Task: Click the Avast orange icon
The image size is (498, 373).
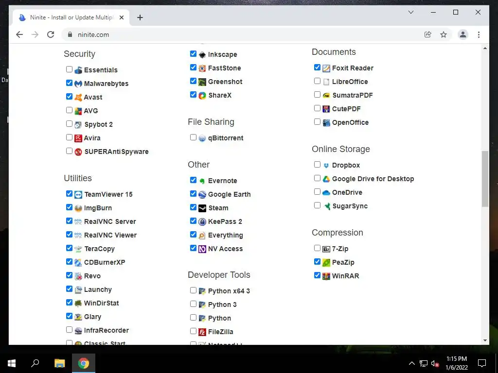Action: [x=78, y=97]
